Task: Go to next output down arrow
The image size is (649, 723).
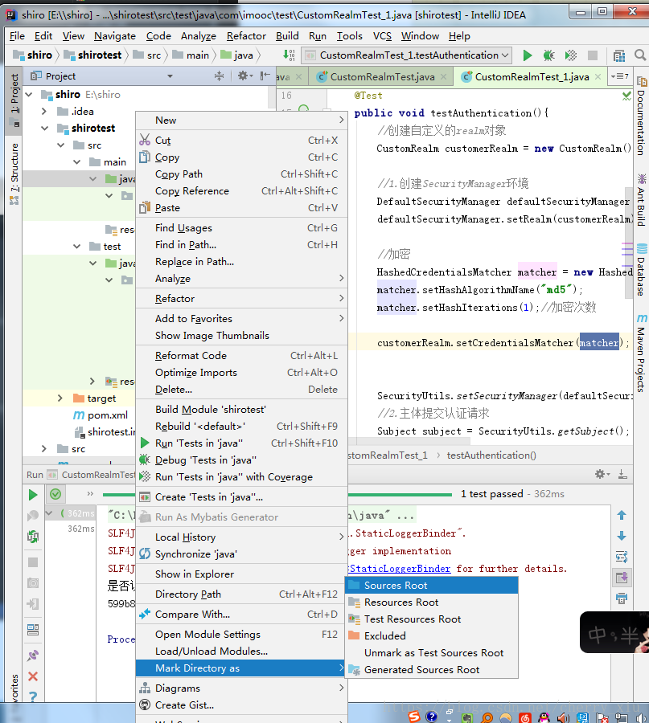Action: pos(622,536)
